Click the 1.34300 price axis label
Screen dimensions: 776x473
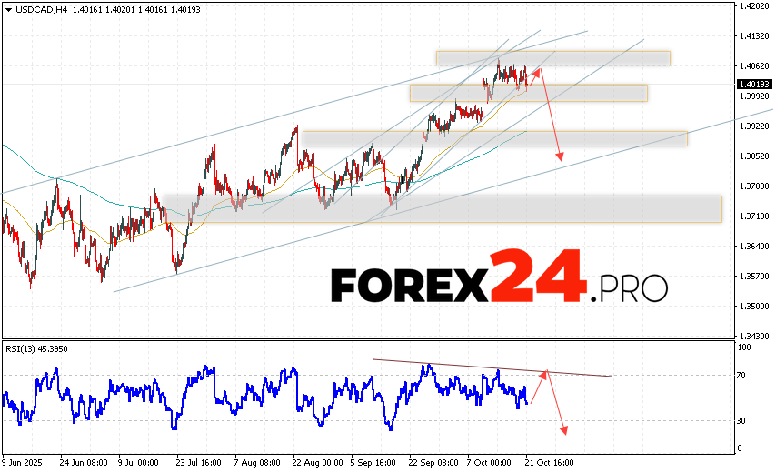(754, 336)
